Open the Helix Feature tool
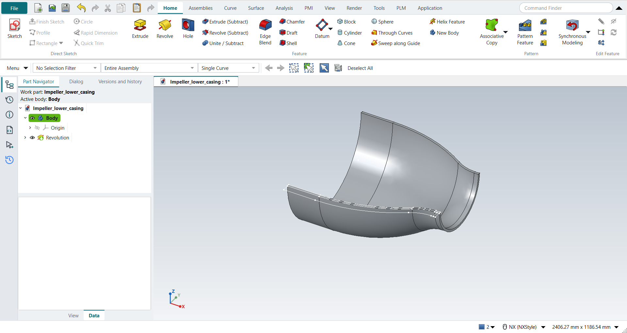627x333 pixels. click(x=447, y=22)
